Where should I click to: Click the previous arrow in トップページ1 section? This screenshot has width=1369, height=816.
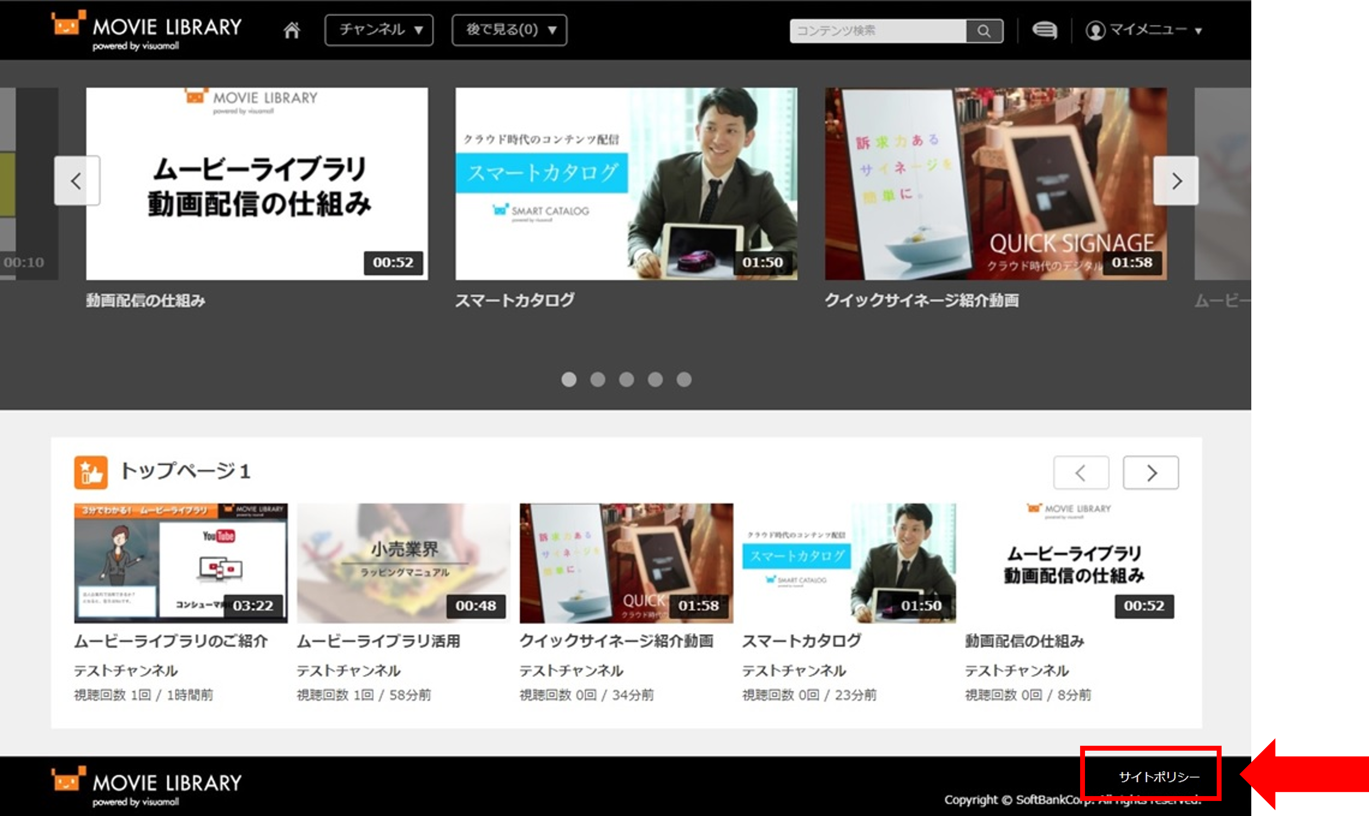1080,472
